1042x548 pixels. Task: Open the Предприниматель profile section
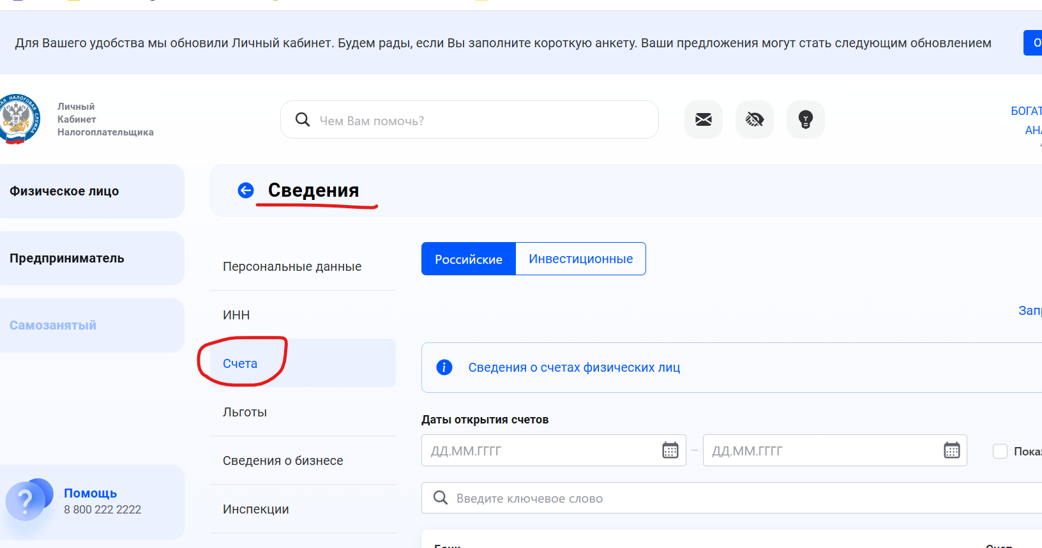pyautogui.click(x=67, y=258)
